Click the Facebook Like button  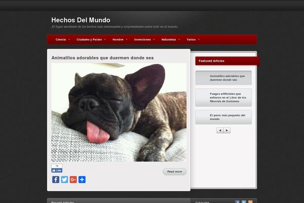pos(57,171)
